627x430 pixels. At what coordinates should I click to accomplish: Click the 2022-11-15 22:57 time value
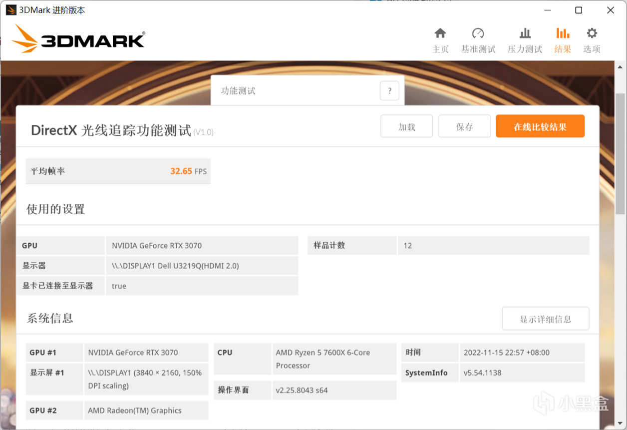pyautogui.click(x=522, y=353)
